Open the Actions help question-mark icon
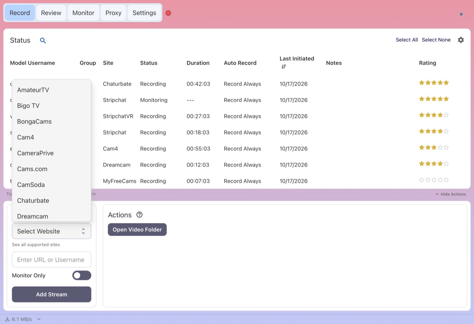This screenshot has height=324, width=474. point(139,215)
